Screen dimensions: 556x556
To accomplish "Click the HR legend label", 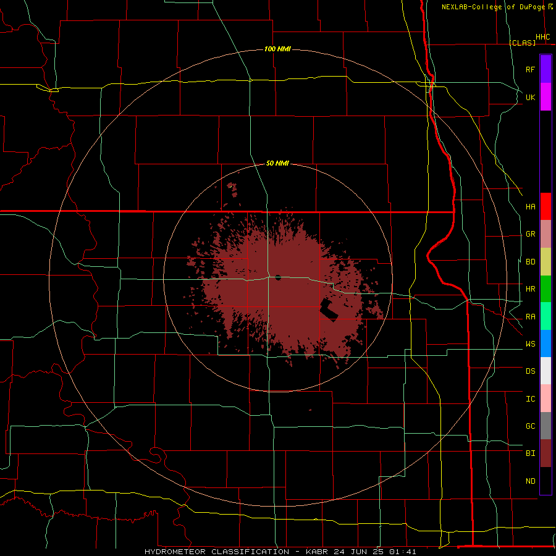I will click(x=530, y=289).
